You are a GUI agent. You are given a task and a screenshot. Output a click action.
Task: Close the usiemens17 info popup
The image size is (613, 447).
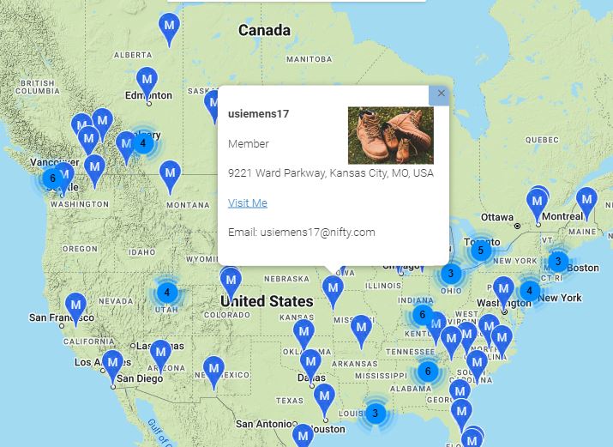[441, 94]
